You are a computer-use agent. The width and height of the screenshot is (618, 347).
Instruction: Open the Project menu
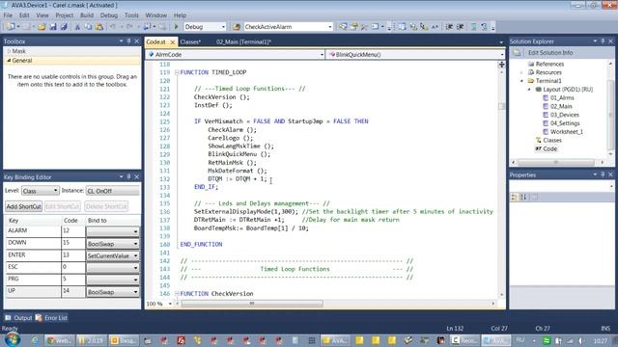(65, 15)
